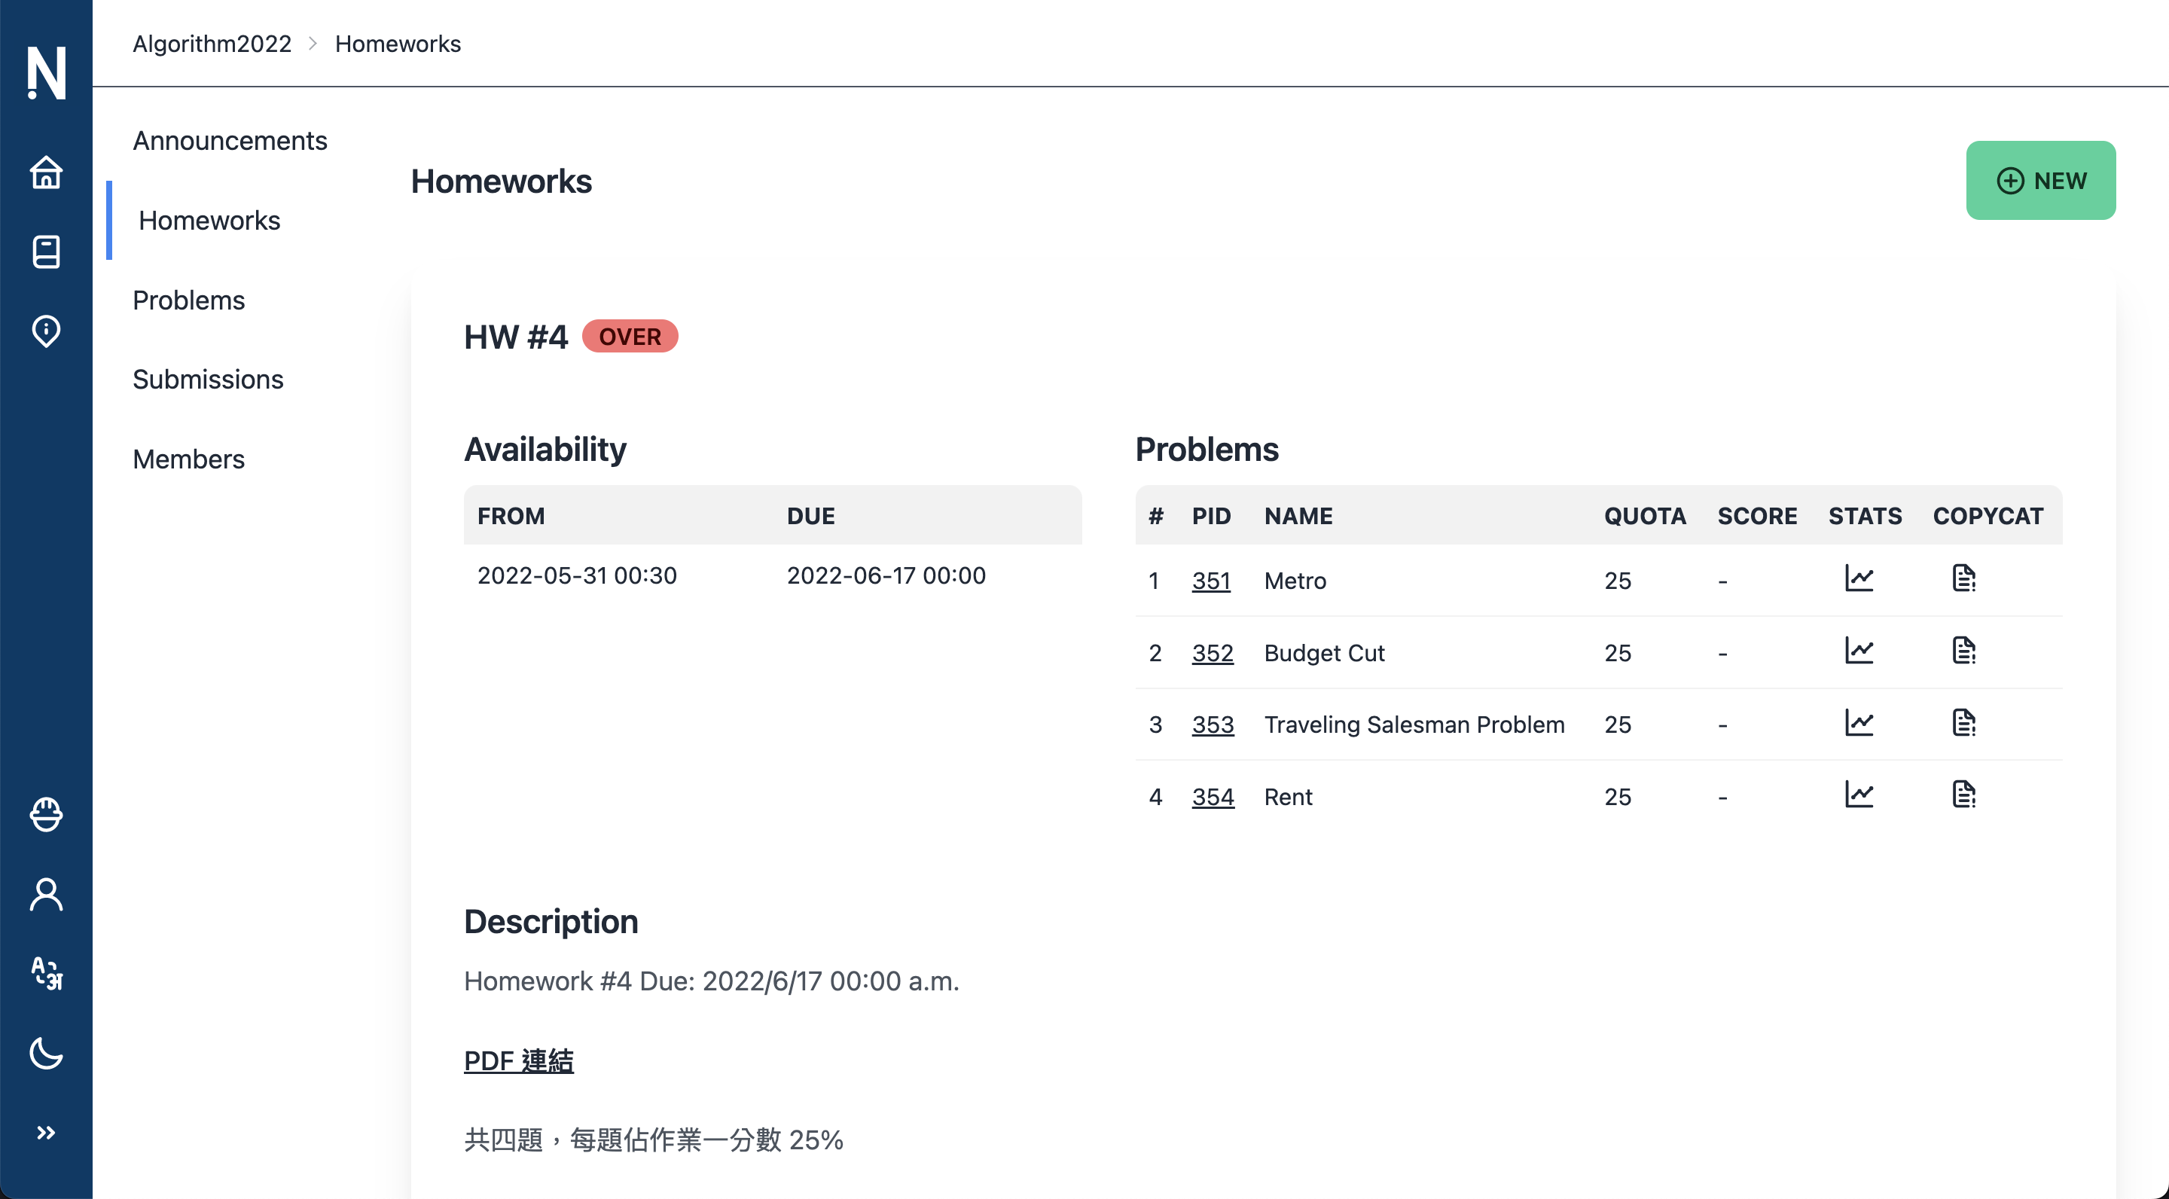
Task: Click the info pin icon in sidebar
Action: pos(45,331)
